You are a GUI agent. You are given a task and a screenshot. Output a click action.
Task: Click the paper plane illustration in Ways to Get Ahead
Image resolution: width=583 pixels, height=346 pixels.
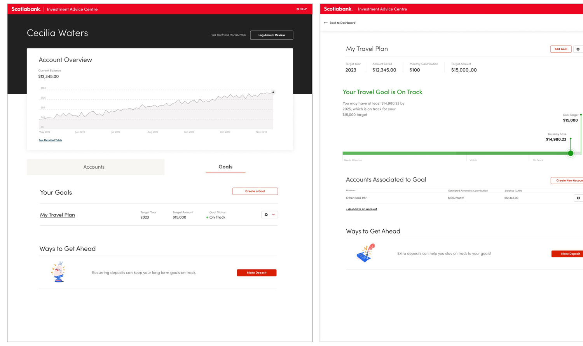point(366,253)
